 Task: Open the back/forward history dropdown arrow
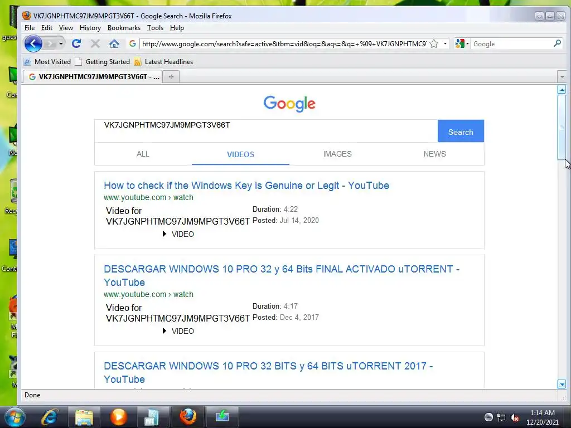[61, 44]
